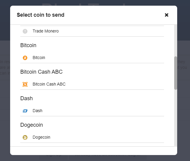Click the coin list scrollbar thumb

(x=176, y=73)
